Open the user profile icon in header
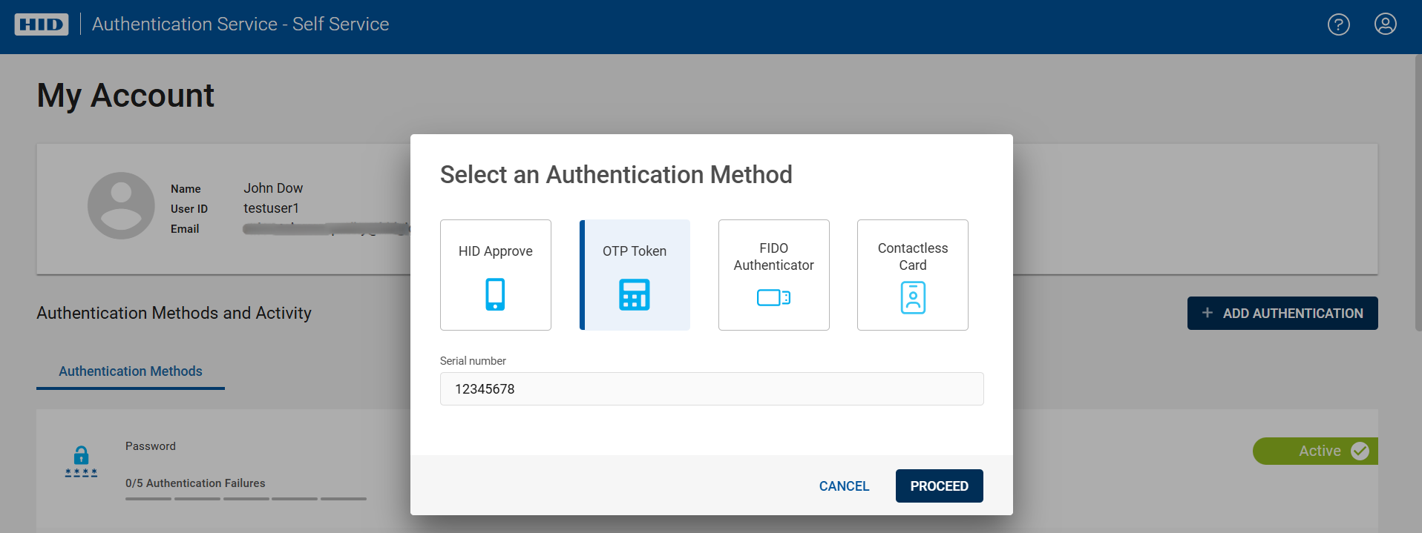Screen dimensions: 1422x533 [1385, 24]
